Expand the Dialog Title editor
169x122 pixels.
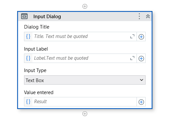click(132, 36)
